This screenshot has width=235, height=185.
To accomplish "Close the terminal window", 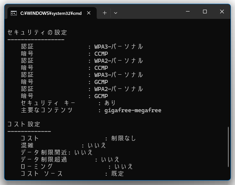I will pos(222,12).
